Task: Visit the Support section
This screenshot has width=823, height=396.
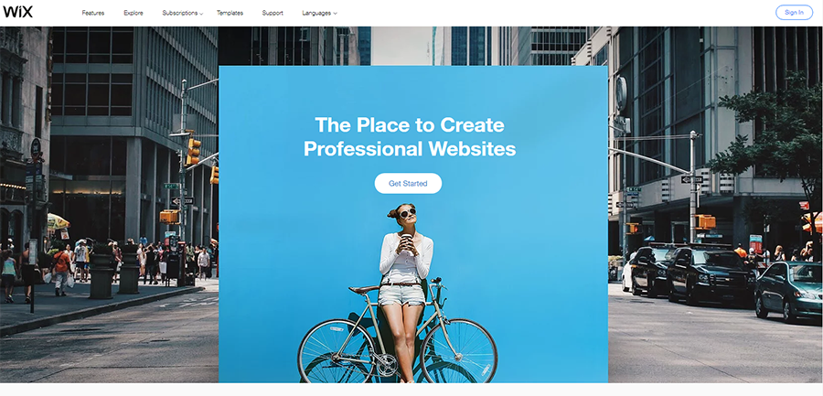Action: (273, 13)
